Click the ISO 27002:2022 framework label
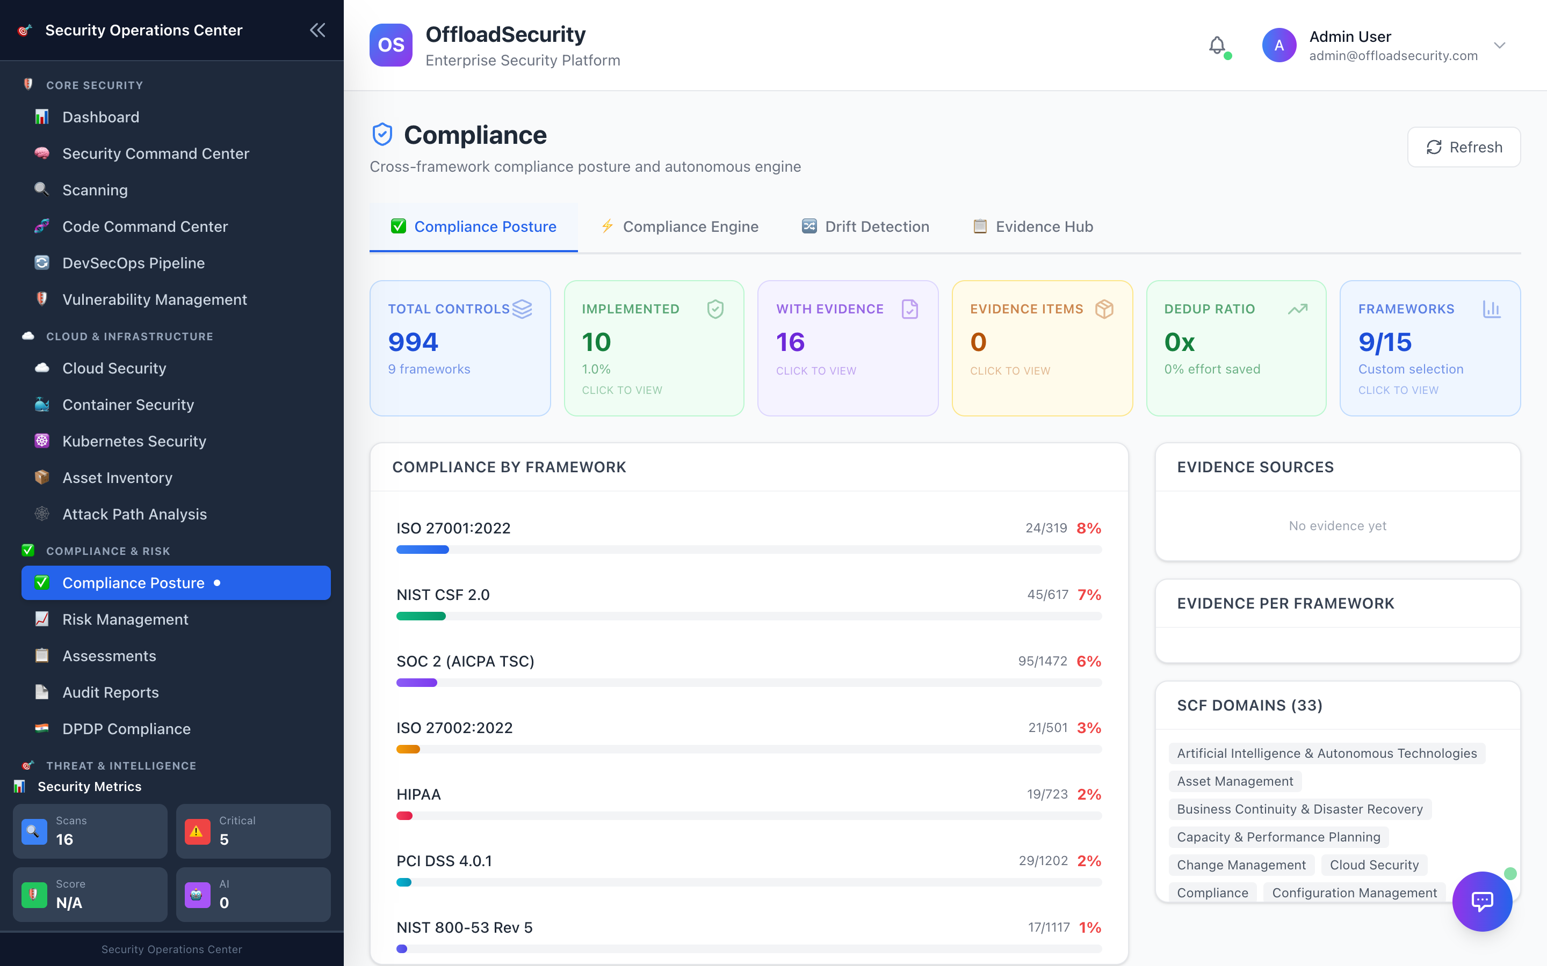Screen dimensions: 1547x966 pyautogui.click(x=454, y=728)
